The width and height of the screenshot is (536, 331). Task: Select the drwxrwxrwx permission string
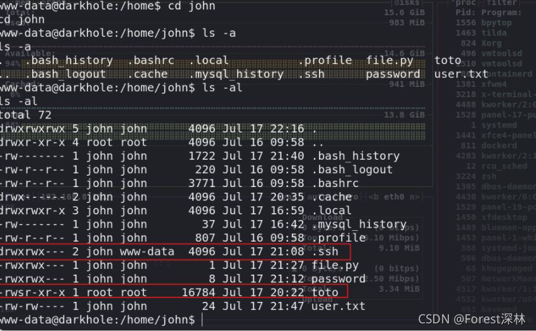[32, 129]
